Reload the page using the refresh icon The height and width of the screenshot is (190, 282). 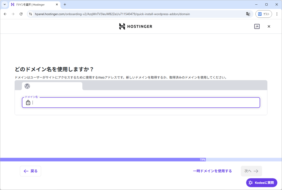point(21,14)
